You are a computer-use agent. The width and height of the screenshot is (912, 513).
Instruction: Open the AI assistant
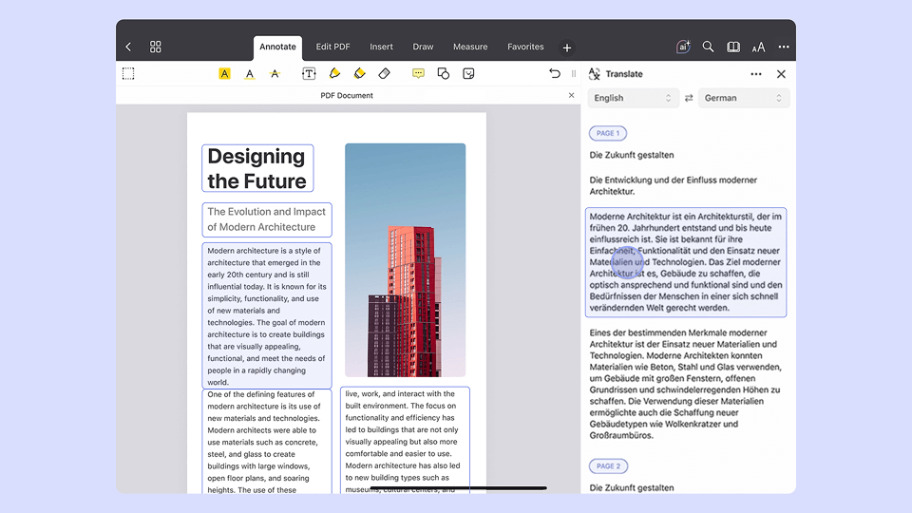coord(683,47)
